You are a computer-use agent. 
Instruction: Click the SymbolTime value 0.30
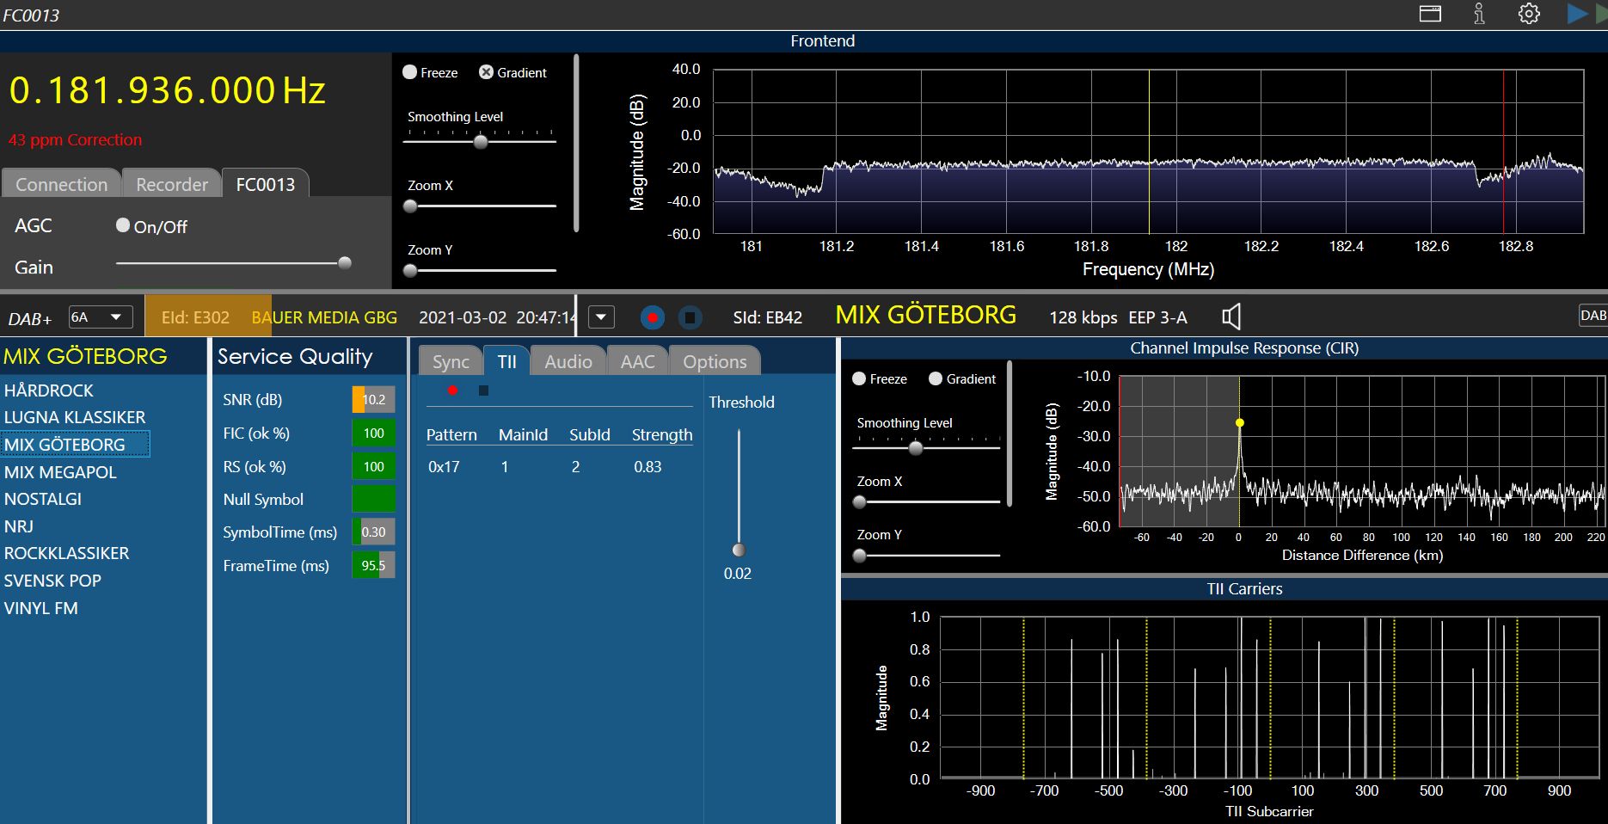pos(374,532)
